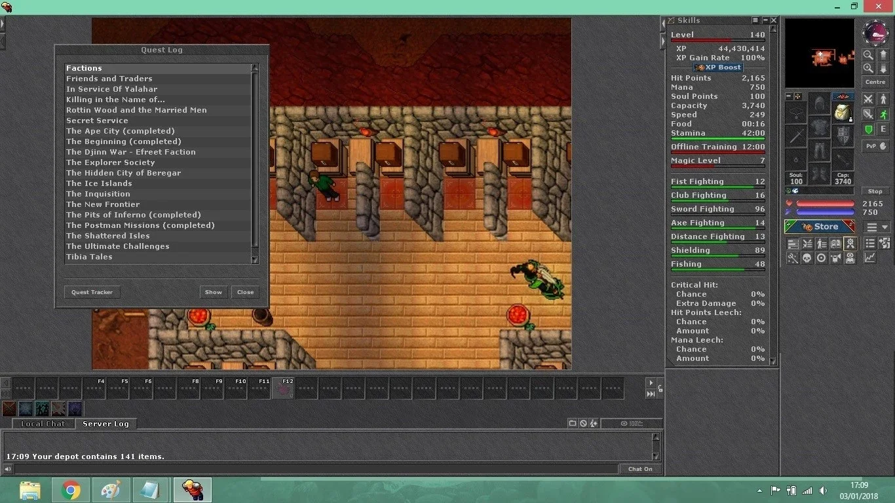Open the backpack in inventory
895x503 pixels.
[843, 113]
